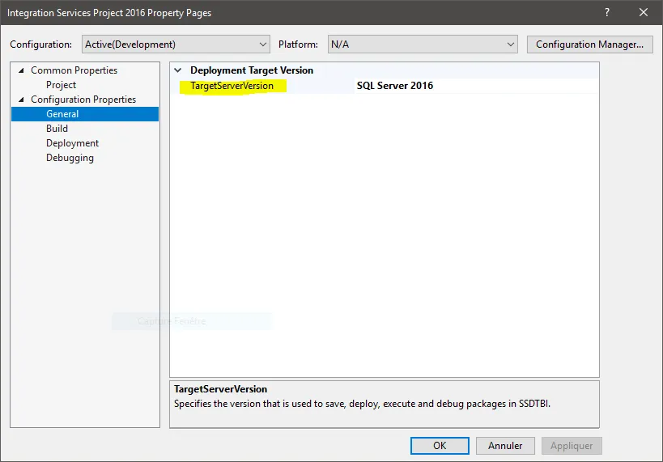Open the Platform dropdown showing N/A
Image resolution: width=663 pixels, height=462 pixels.
pyautogui.click(x=423, y=45)
